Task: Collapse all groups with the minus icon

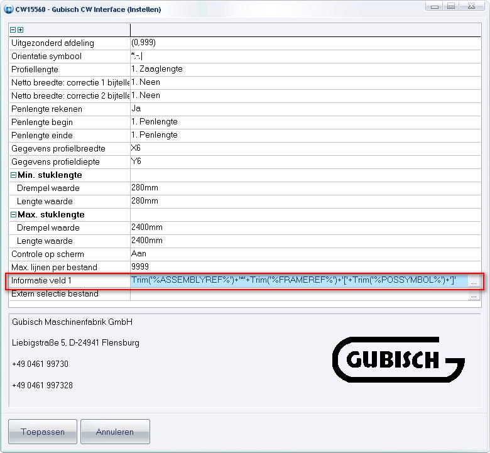Action: click(13, 30)
